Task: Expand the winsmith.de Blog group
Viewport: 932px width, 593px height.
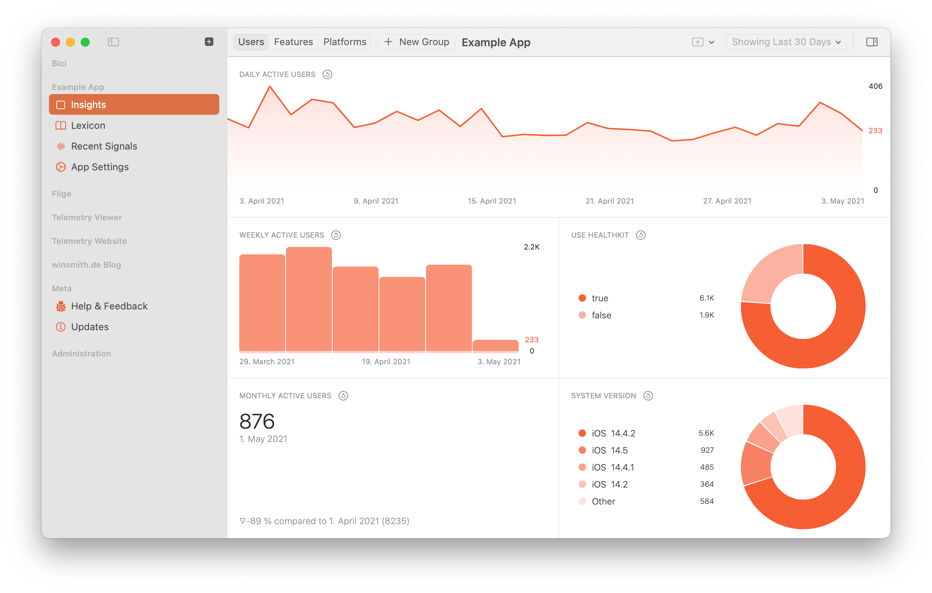Action: pyautogui.click(x=87, y=265)
